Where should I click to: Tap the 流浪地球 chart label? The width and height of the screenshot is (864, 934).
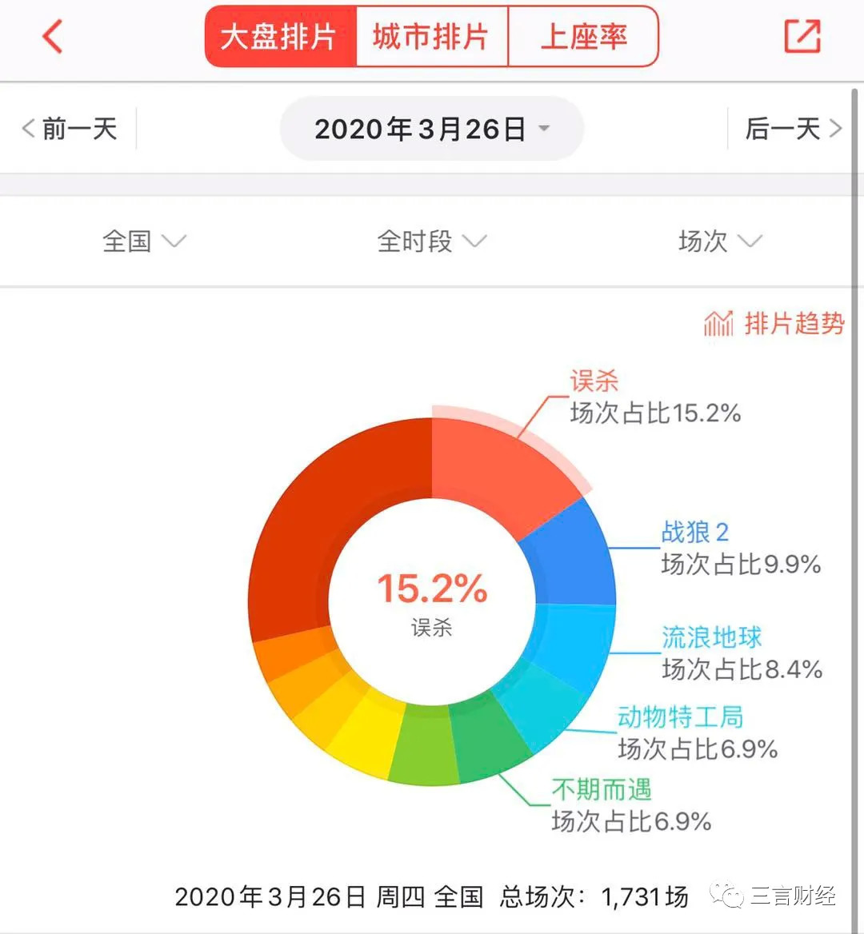pos(711,637)
